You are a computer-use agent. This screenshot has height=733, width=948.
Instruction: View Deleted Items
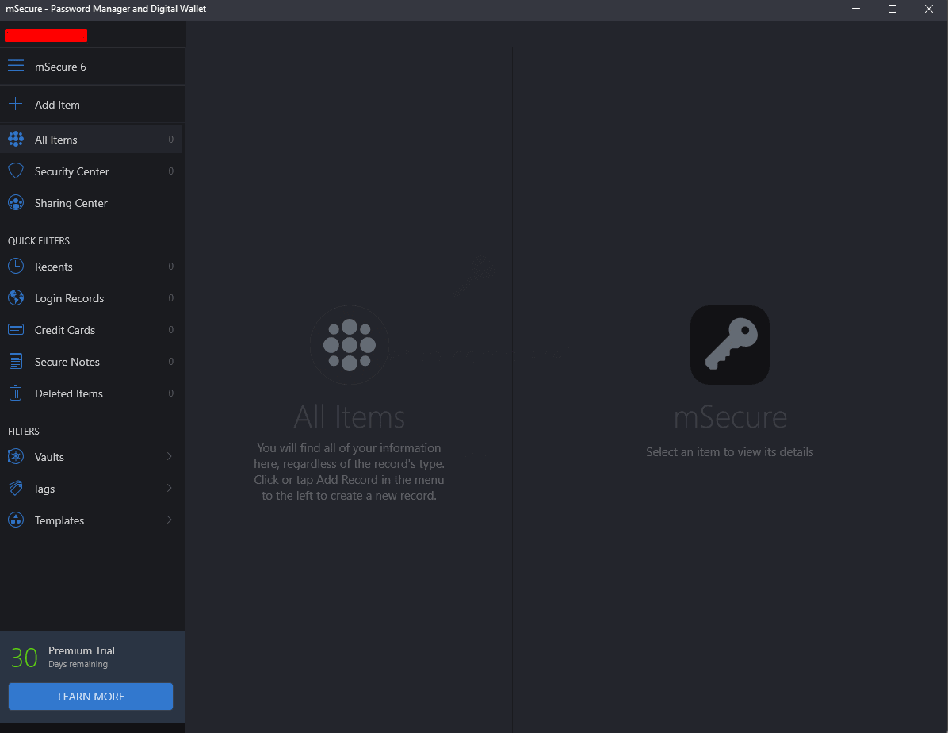tap(90, 393)
